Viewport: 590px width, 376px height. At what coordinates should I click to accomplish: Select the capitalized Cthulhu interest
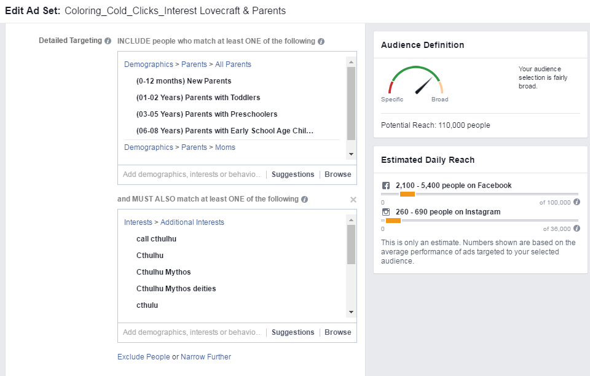tap(150, 256)
